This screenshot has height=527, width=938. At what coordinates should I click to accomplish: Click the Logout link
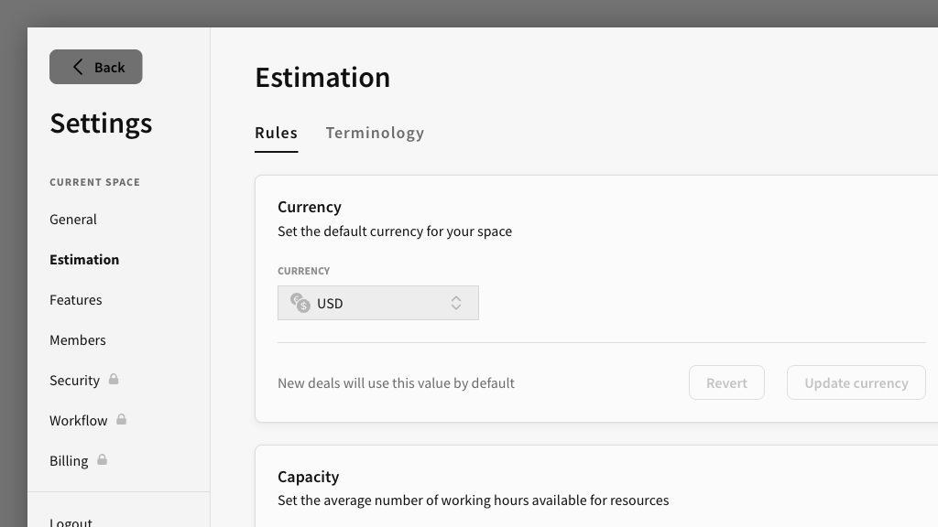(x=71, y=522)
